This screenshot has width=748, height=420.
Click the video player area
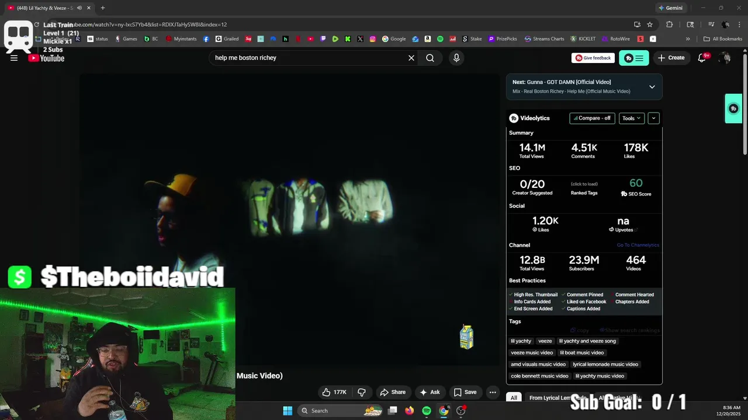(x=289, y=219)
